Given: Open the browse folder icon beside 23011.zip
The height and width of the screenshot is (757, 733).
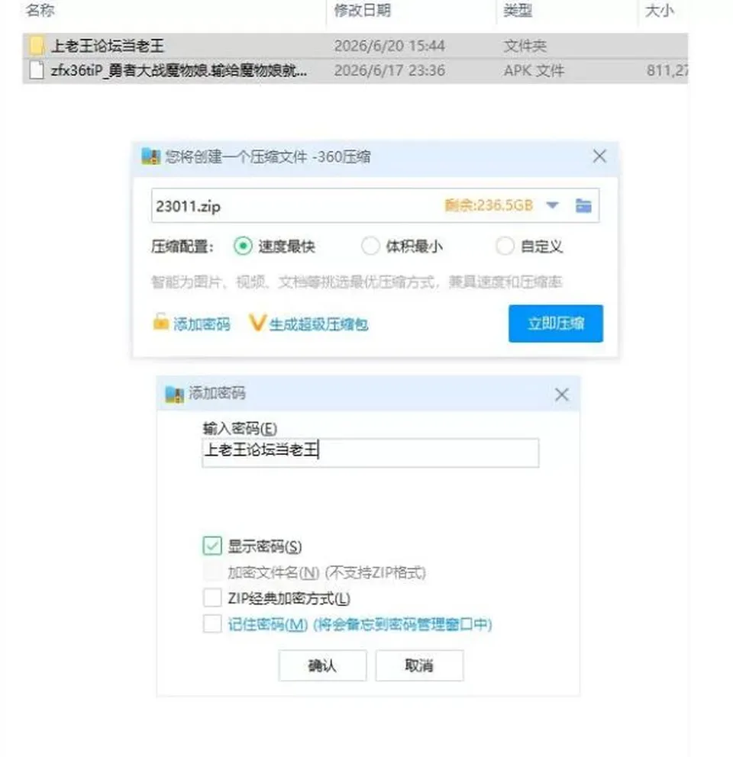Looking at the screenshot, I should [583, 206].
